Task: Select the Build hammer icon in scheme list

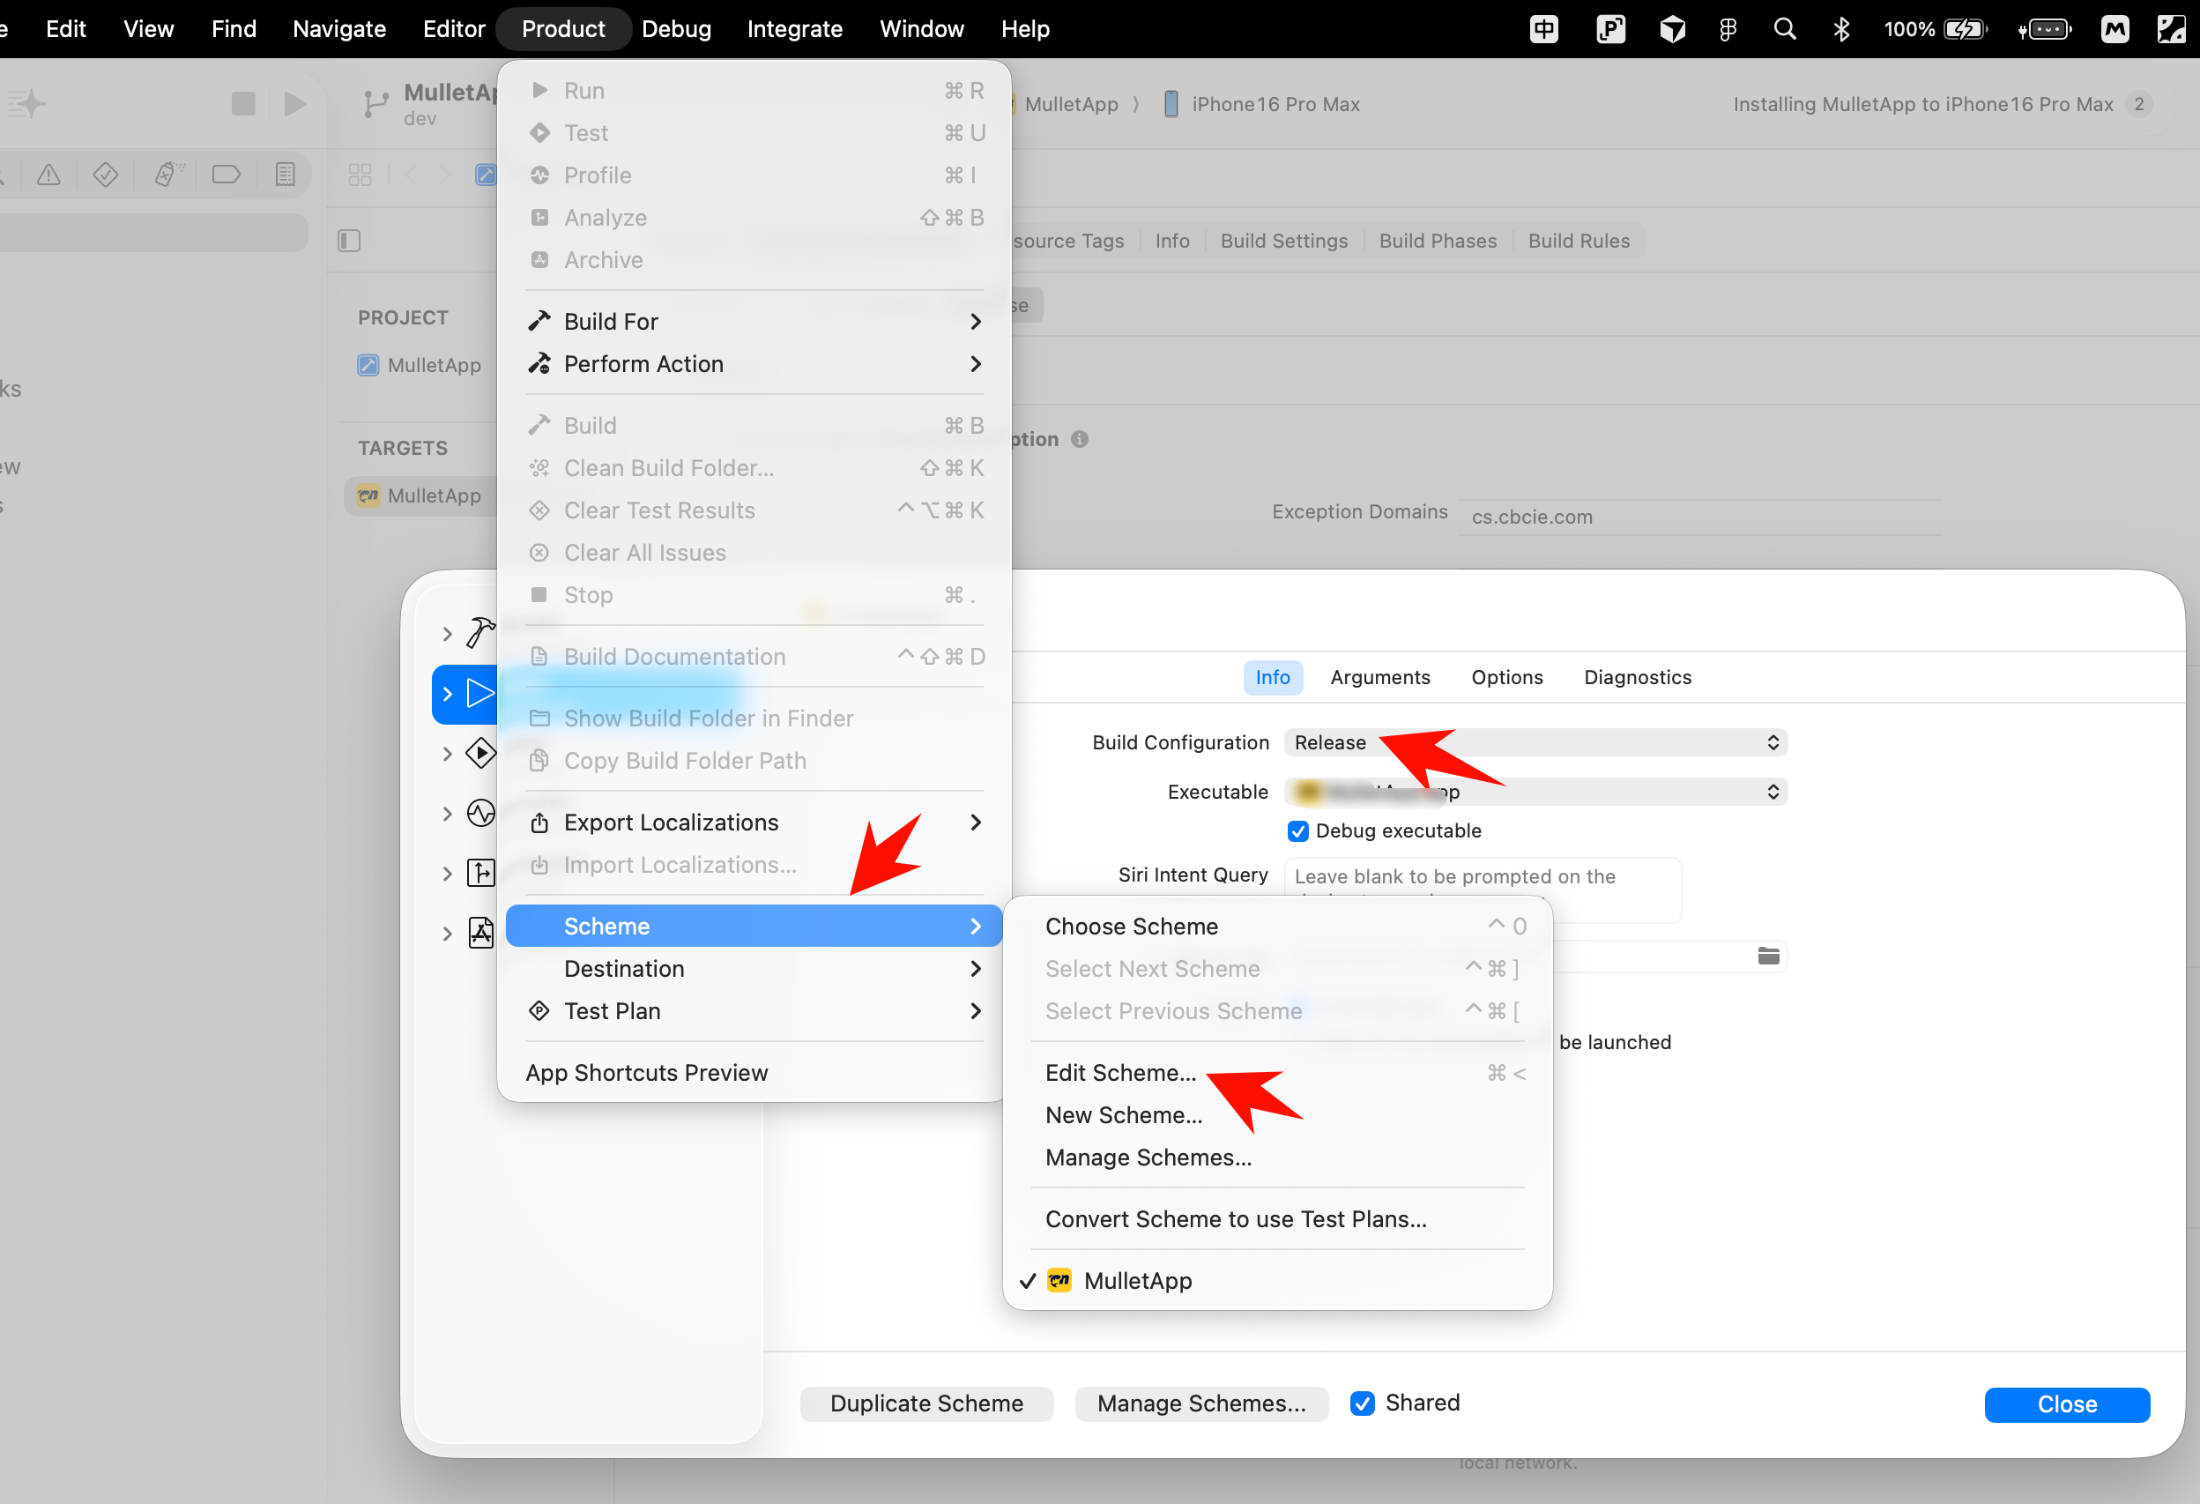Action: pyautogui.click(x=481, y=633)
